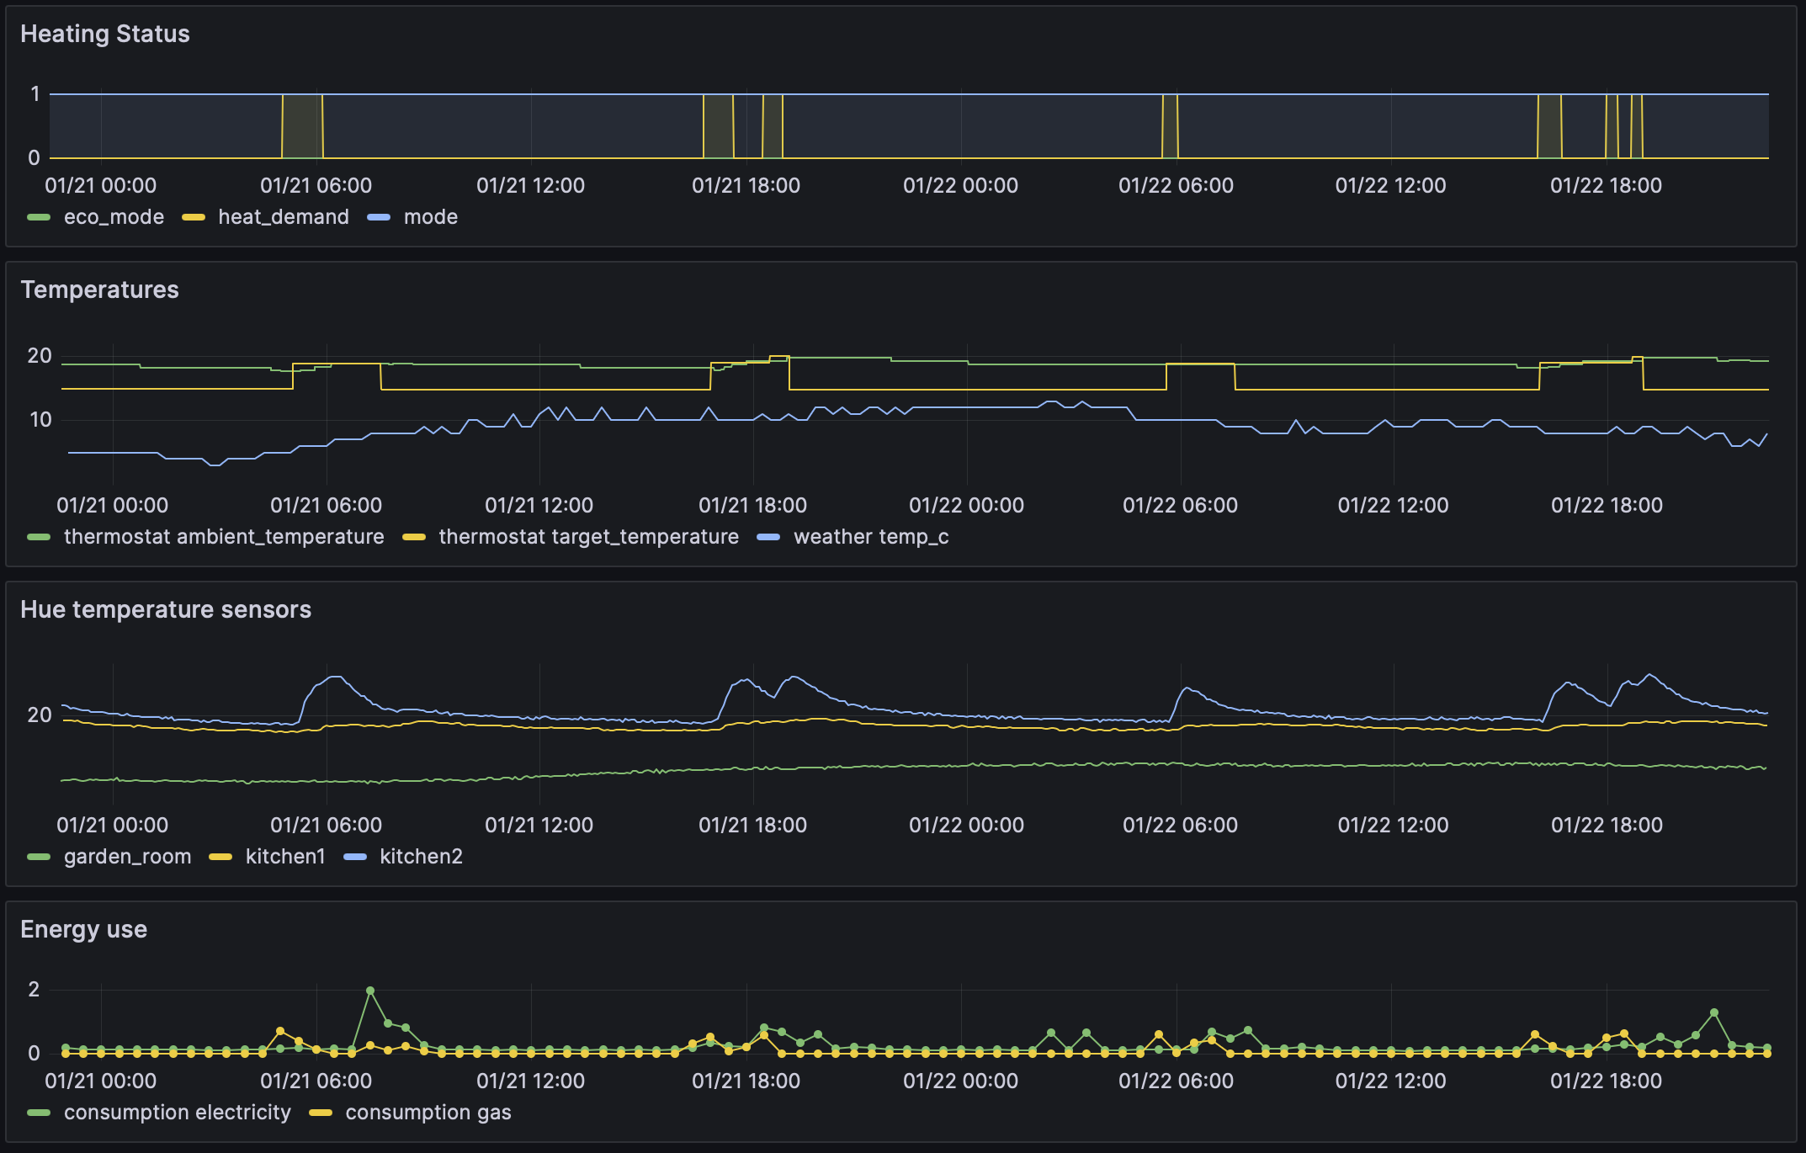Open the Hue temperature sensors panel title
The image size is (1806, 1153).
166,609
